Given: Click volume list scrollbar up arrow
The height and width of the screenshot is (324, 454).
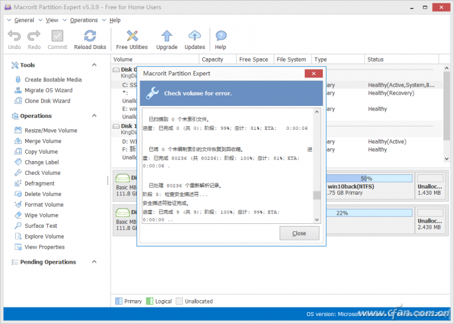Looking at the screenshot, I should [x=447, y=68].
